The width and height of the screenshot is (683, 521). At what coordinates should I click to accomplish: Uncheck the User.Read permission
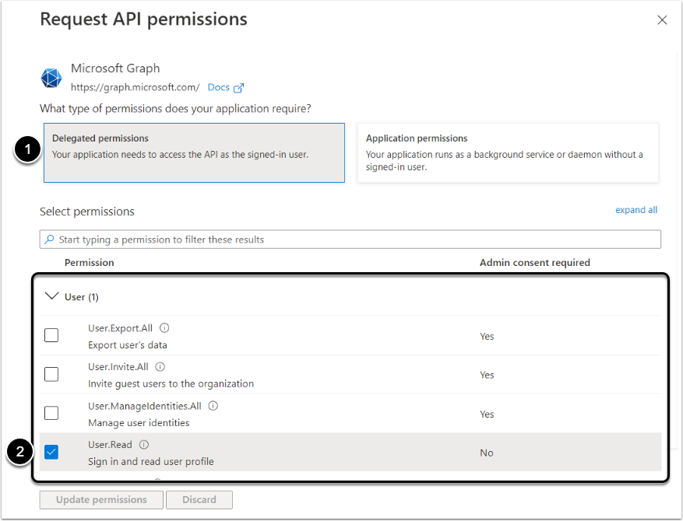point(51,453)
